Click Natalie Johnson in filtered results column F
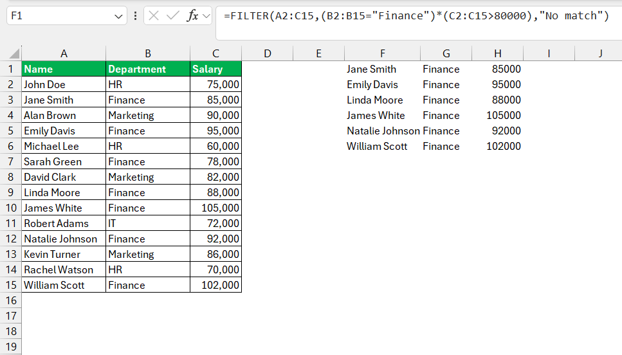Image resolution: width=622 pixels, height=355 pixels. point(383,131)
